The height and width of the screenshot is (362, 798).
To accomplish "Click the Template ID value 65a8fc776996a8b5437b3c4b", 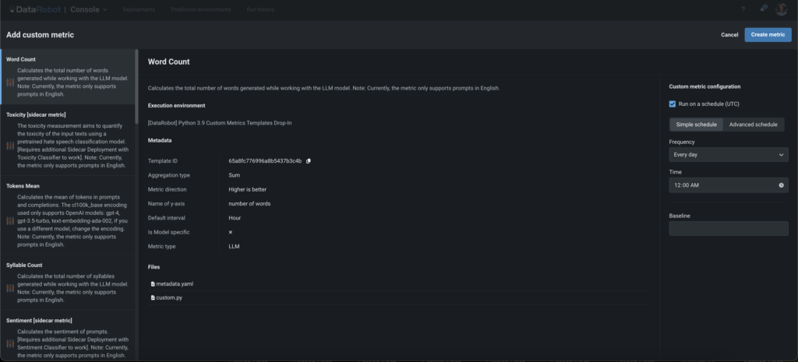I will (x=265, y=161).
